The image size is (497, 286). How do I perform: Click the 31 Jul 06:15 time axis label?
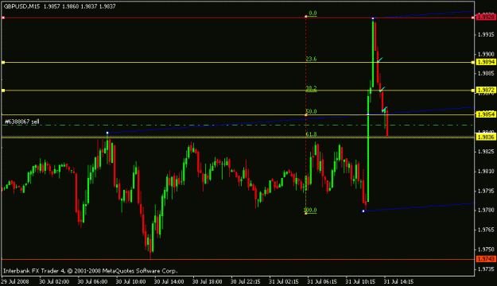[322, 281]
